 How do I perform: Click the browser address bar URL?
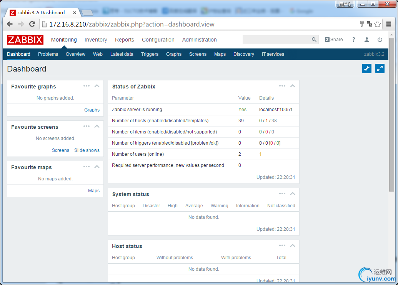[132, 24]
